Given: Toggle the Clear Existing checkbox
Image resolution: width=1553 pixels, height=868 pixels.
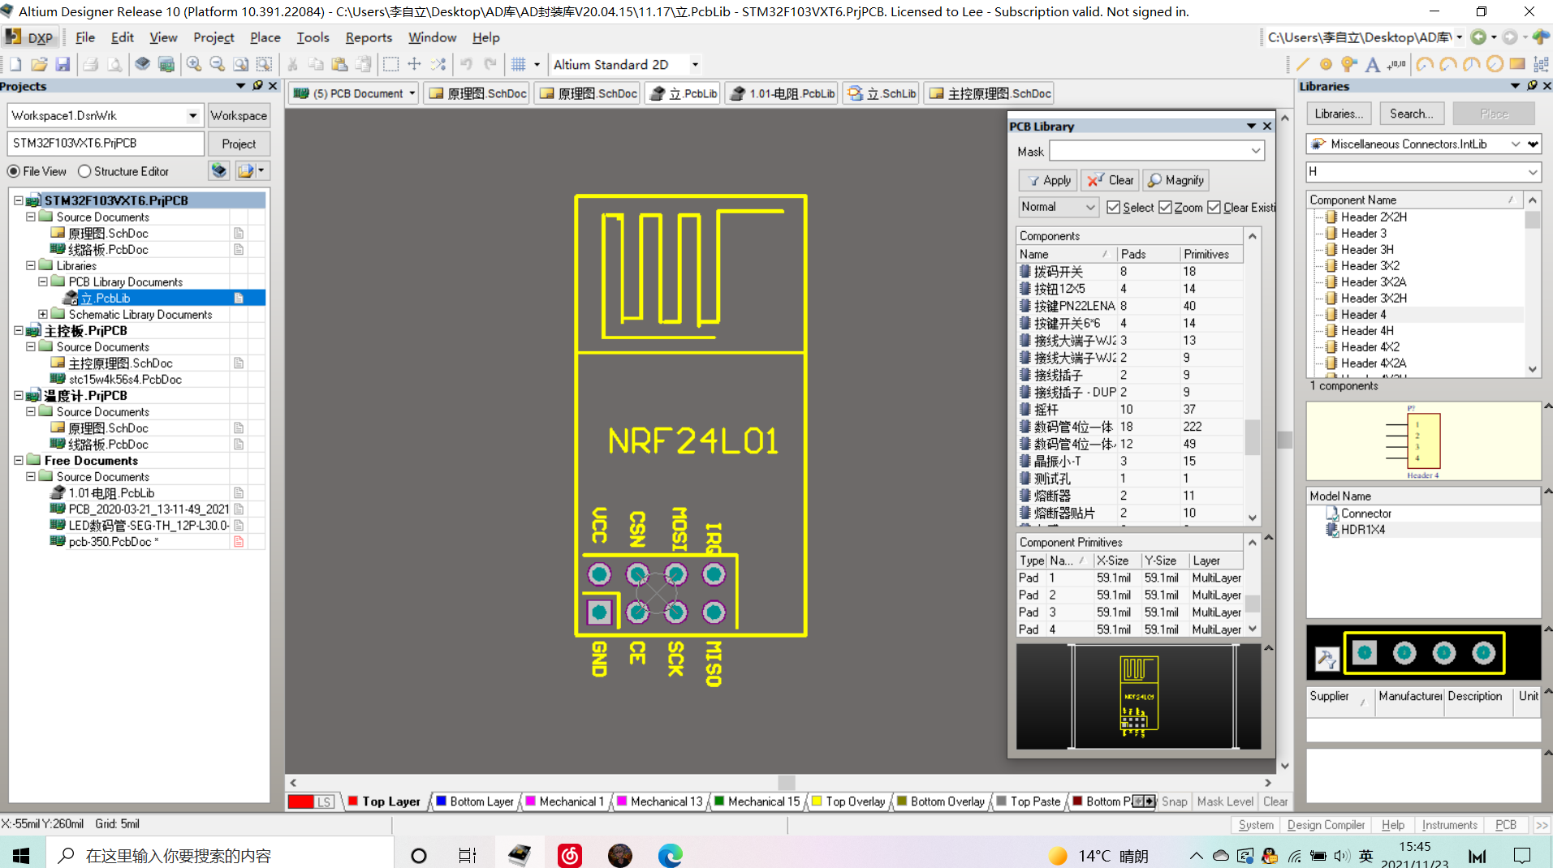Looking at the screenshot, I should pyautogui.click(x=1214, y=208).
